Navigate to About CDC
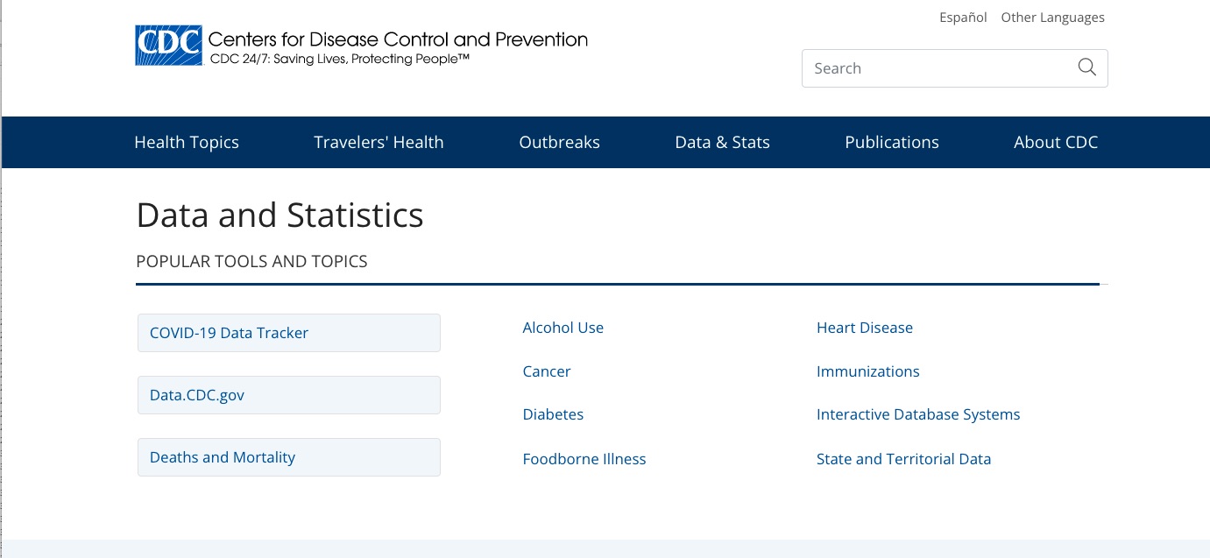The height and width of the screenshot is (558, 1210). (x=1055, y=142)
